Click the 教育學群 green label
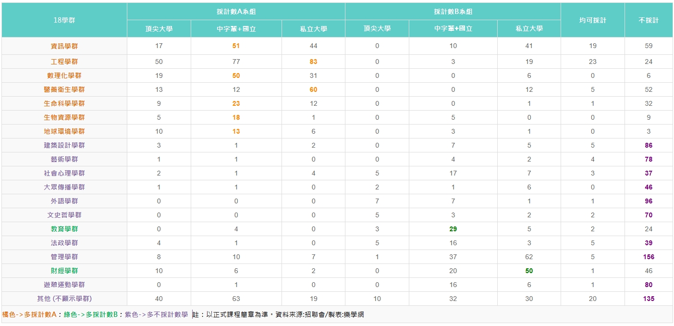 pos(64,229)
